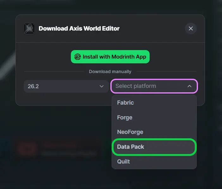Open the 26.2 game version dropdown
The image size is (222, 189).
point(66,86)
